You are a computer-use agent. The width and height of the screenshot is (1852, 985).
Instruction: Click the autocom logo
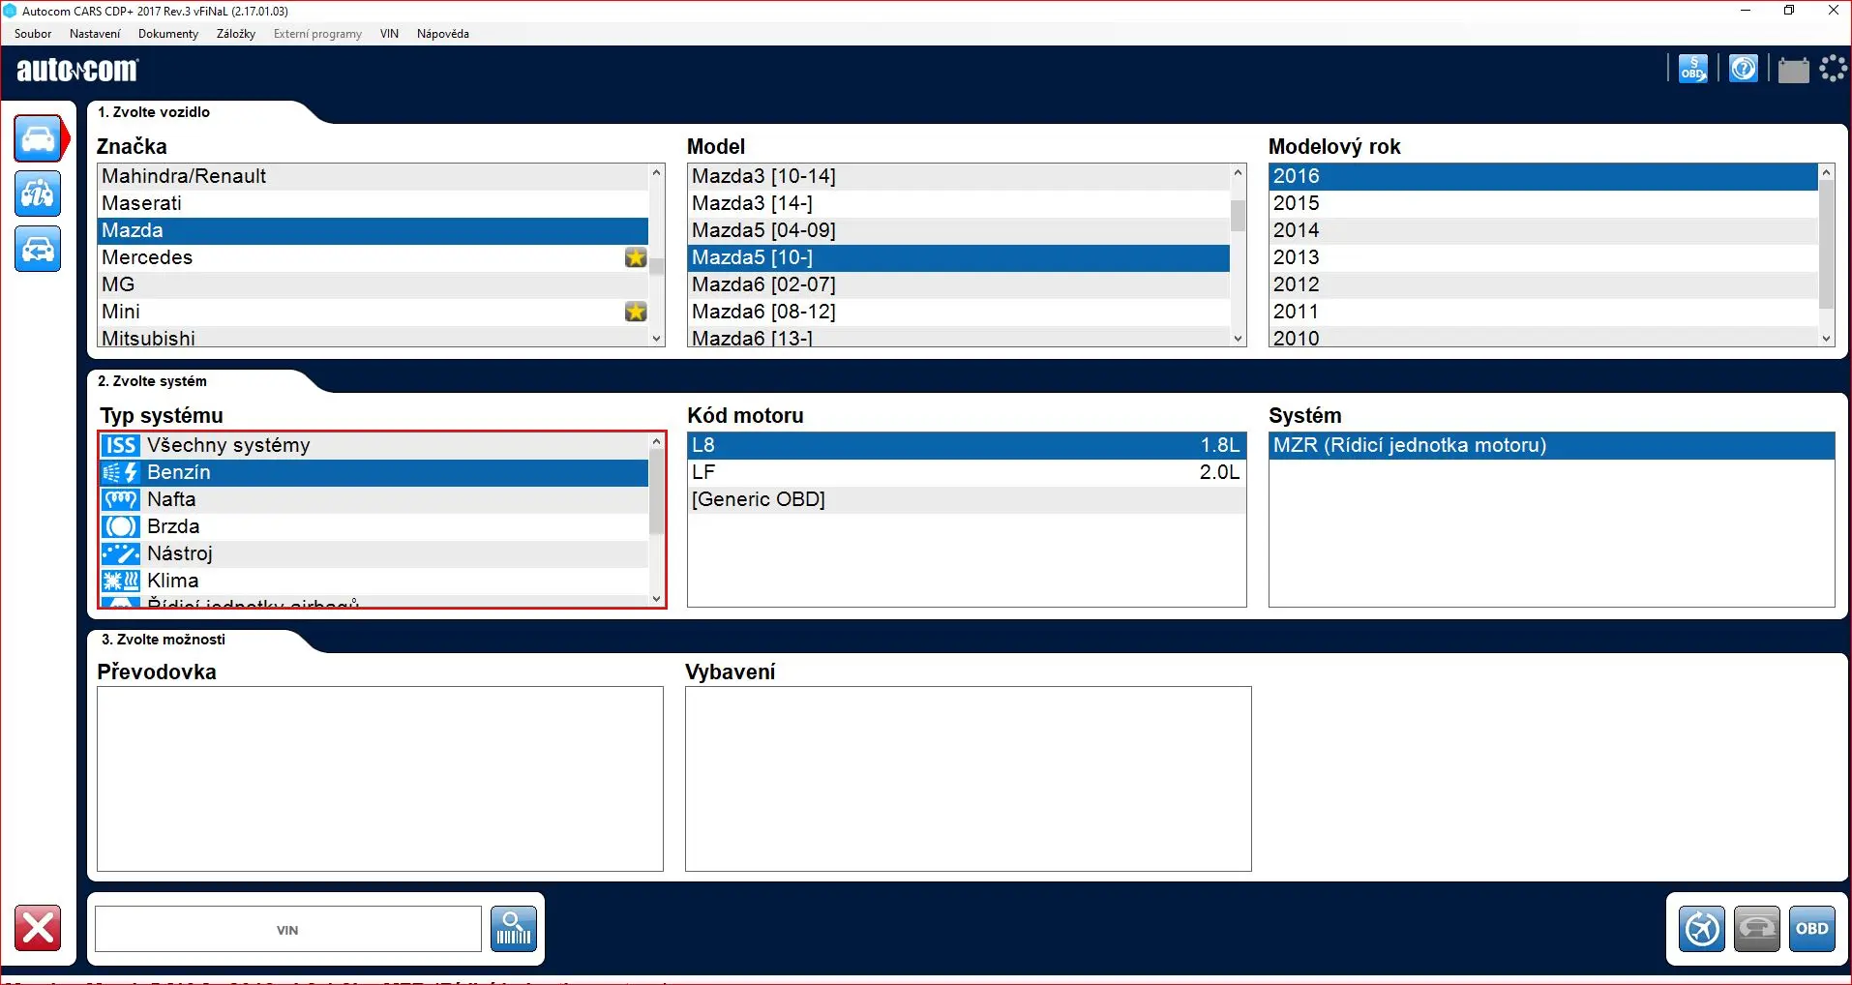pos(77,70)
